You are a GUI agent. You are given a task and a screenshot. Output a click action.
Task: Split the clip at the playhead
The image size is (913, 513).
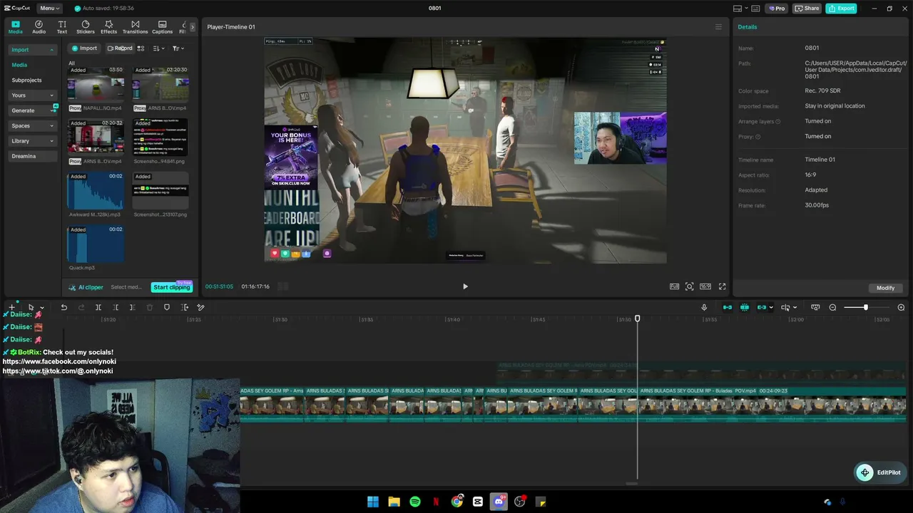click(x=98, y=307)
